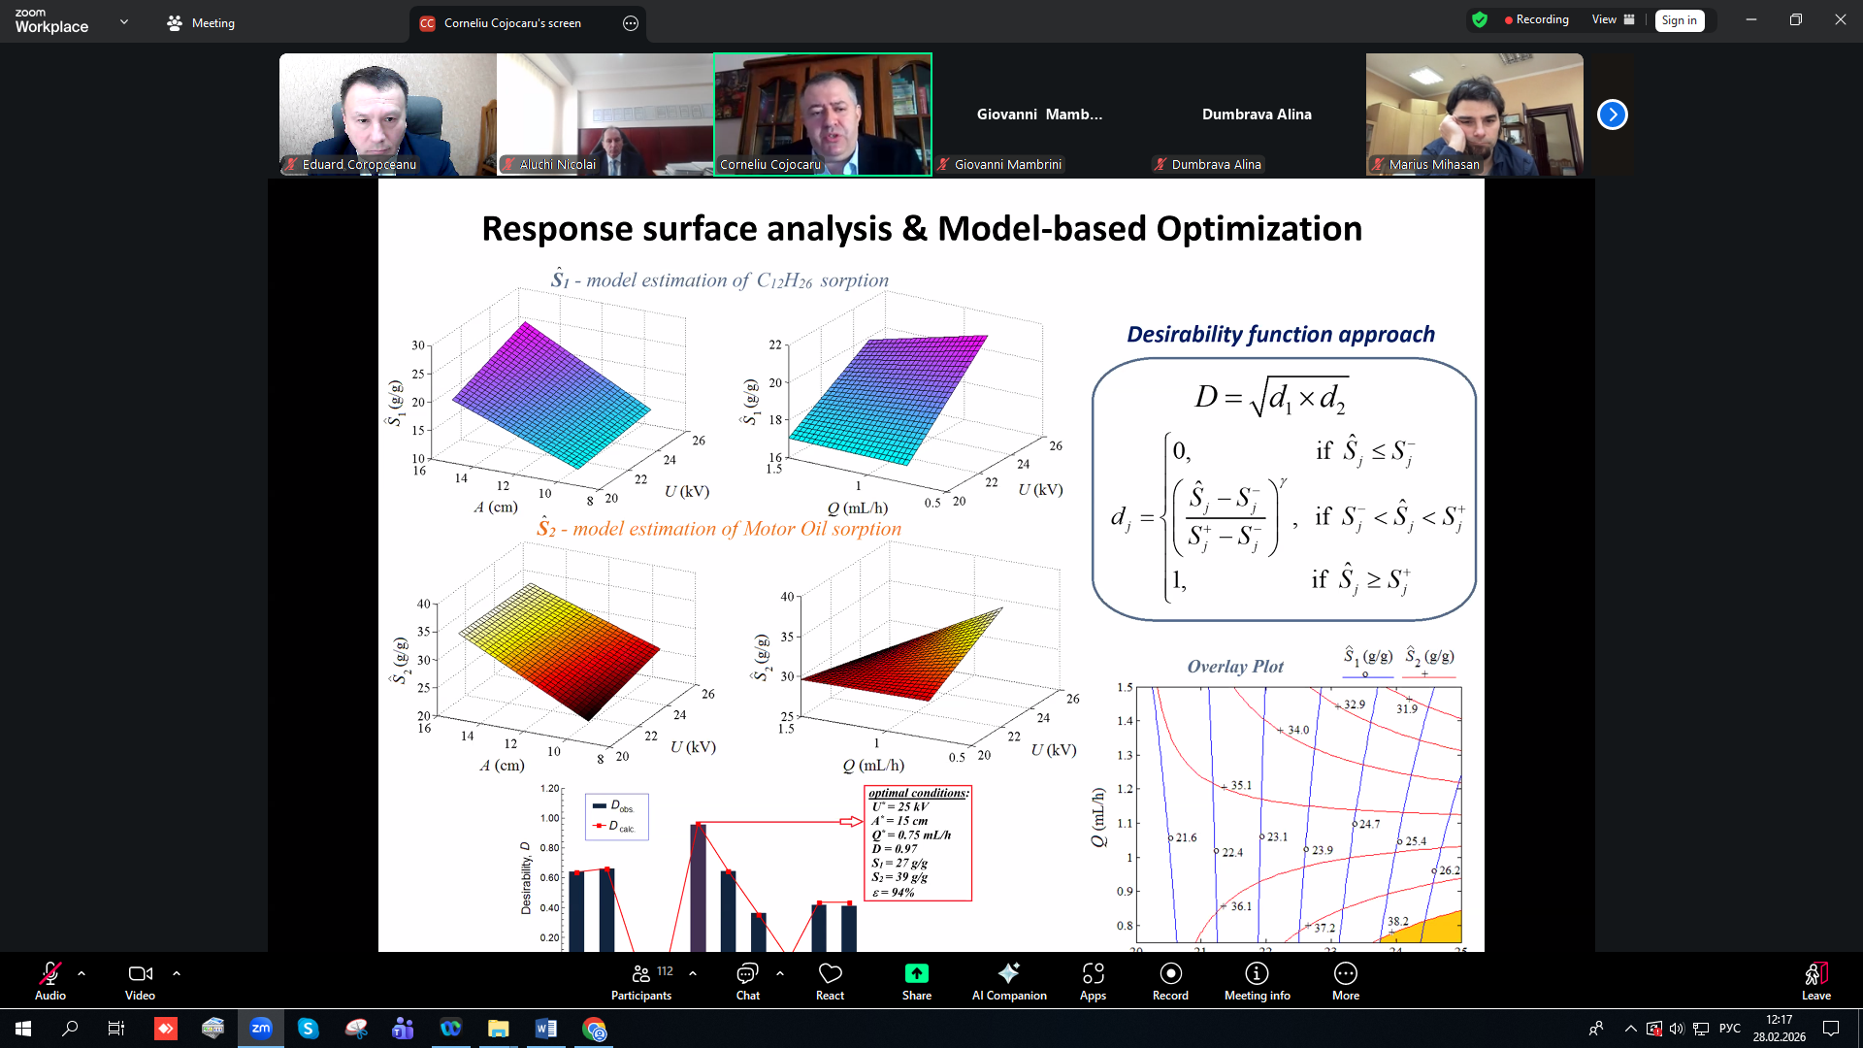Click the green Share screen icon
Viewport: 1863px width, 1048px height.
click(x=916, y=974)
